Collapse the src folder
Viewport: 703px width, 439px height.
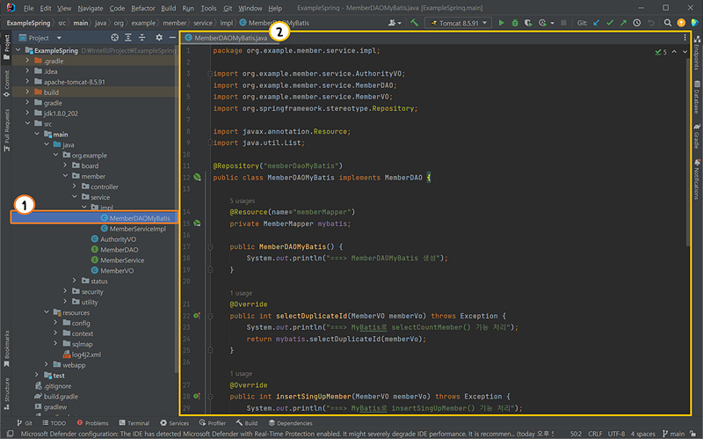click(x=27, y=123)
